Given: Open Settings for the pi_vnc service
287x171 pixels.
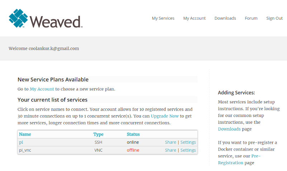Looking at the screenshot, I should pyautogui.click(x=188, y=150).
